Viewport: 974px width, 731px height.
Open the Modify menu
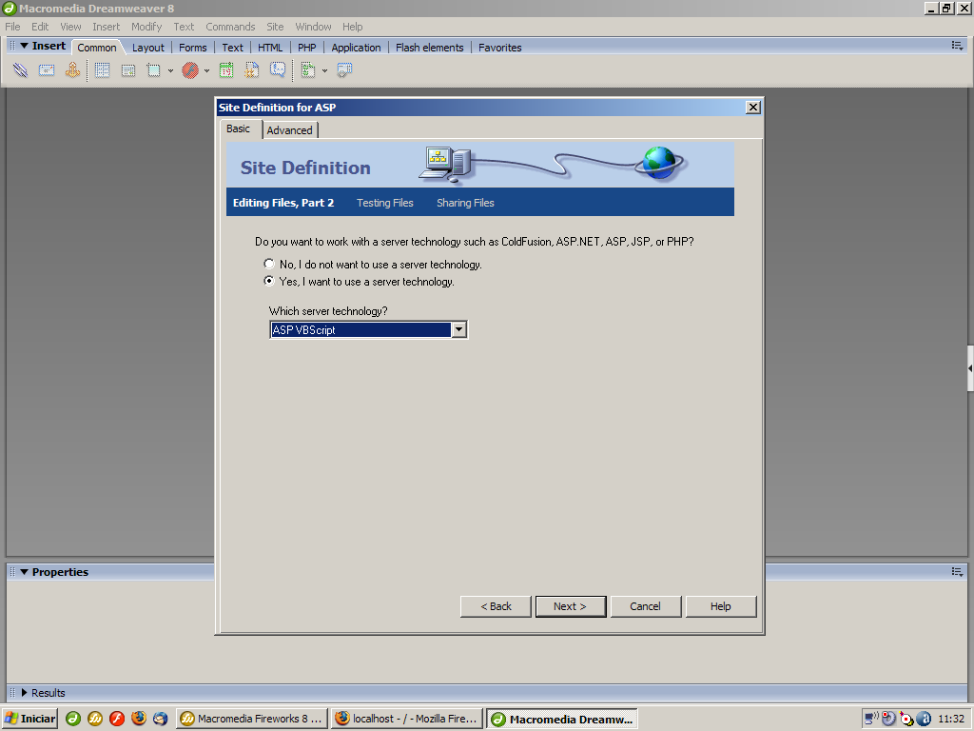[x=146, y=27]
